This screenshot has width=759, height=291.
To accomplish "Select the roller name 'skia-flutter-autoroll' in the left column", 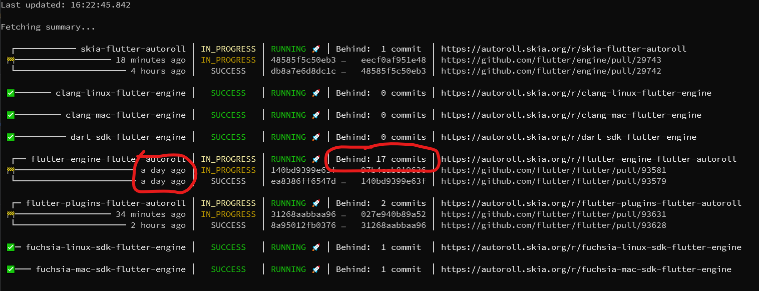I will (133, 49).
